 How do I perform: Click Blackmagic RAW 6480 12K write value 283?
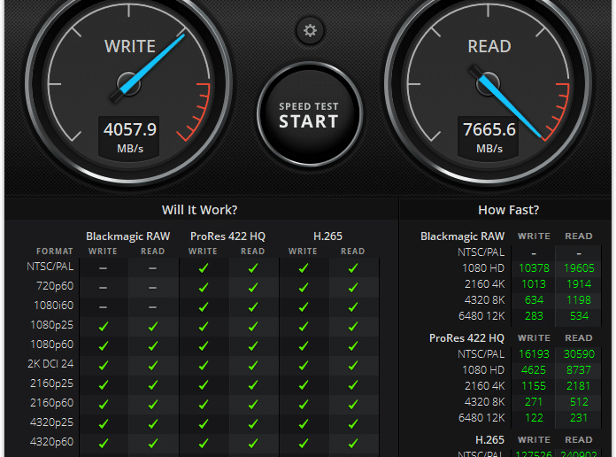(534, 316)
